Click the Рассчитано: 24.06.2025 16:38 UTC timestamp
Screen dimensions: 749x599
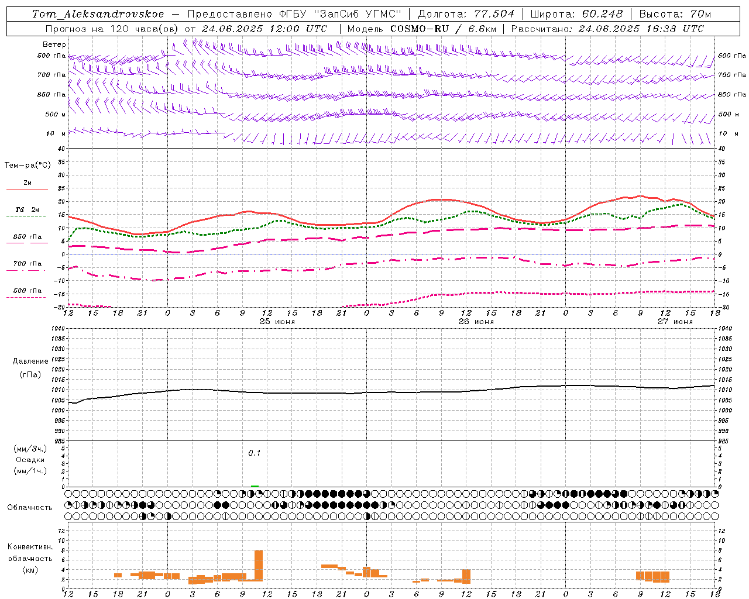click(607, 29)
